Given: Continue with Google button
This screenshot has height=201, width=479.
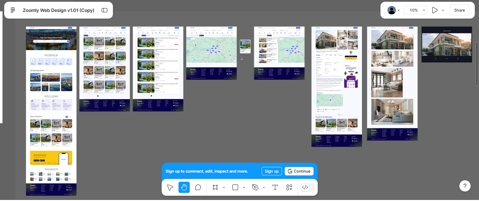Looking at the screenshot, I should pos(299,171).
